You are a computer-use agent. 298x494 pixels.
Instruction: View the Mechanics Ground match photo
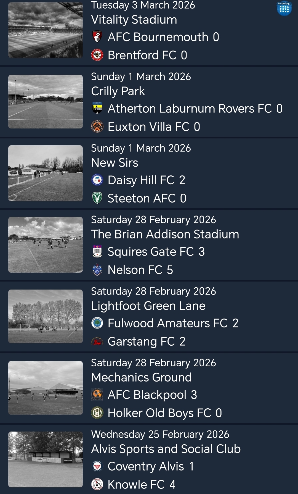[46, 388]
